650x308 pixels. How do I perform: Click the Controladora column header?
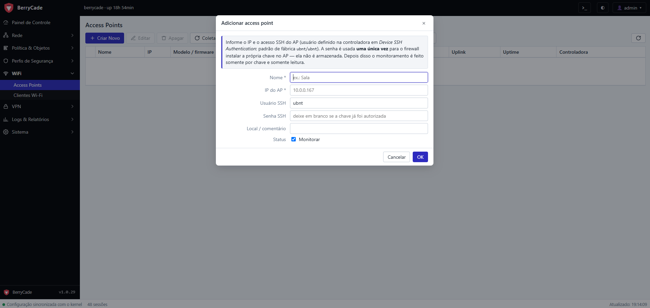point(601,52)
